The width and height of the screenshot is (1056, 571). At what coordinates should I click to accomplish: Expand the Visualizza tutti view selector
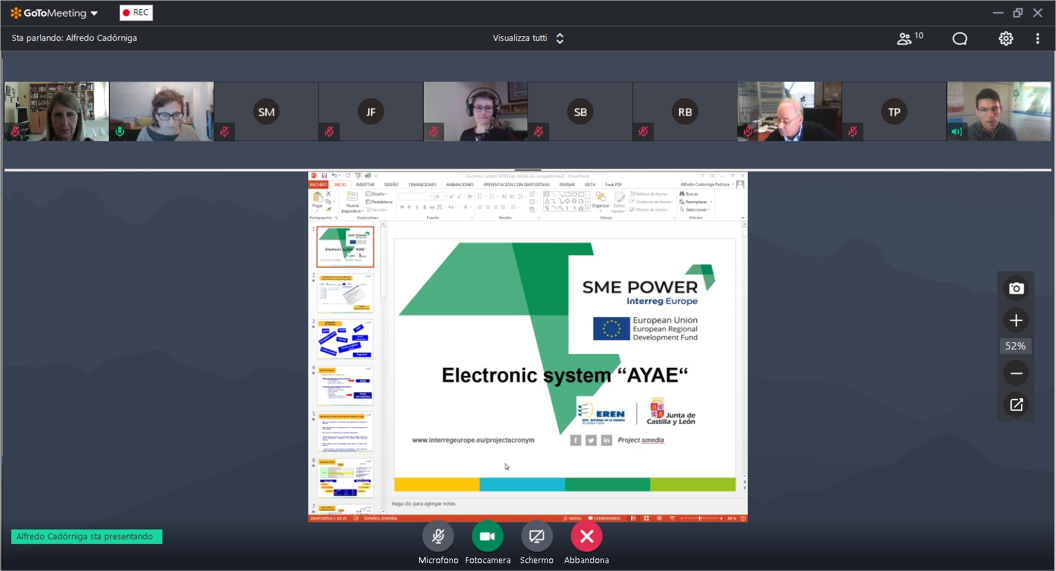click(528, 38)
